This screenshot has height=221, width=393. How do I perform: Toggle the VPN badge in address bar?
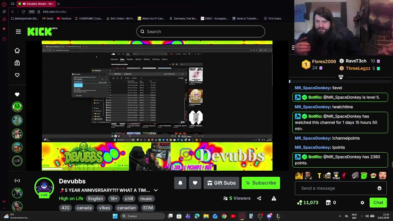point(32,12)
